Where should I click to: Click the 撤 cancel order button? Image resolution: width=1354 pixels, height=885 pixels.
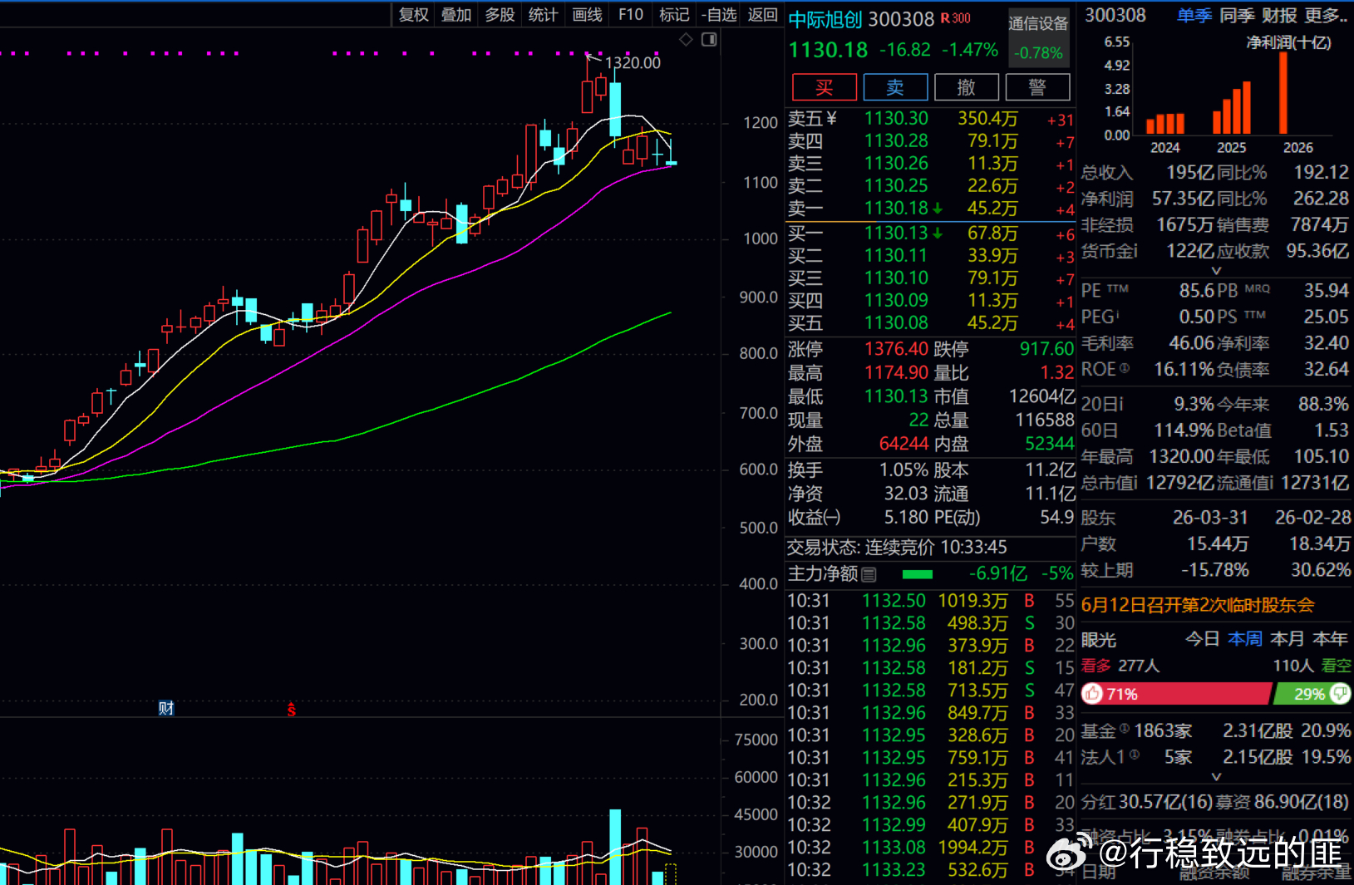[967, 87]
